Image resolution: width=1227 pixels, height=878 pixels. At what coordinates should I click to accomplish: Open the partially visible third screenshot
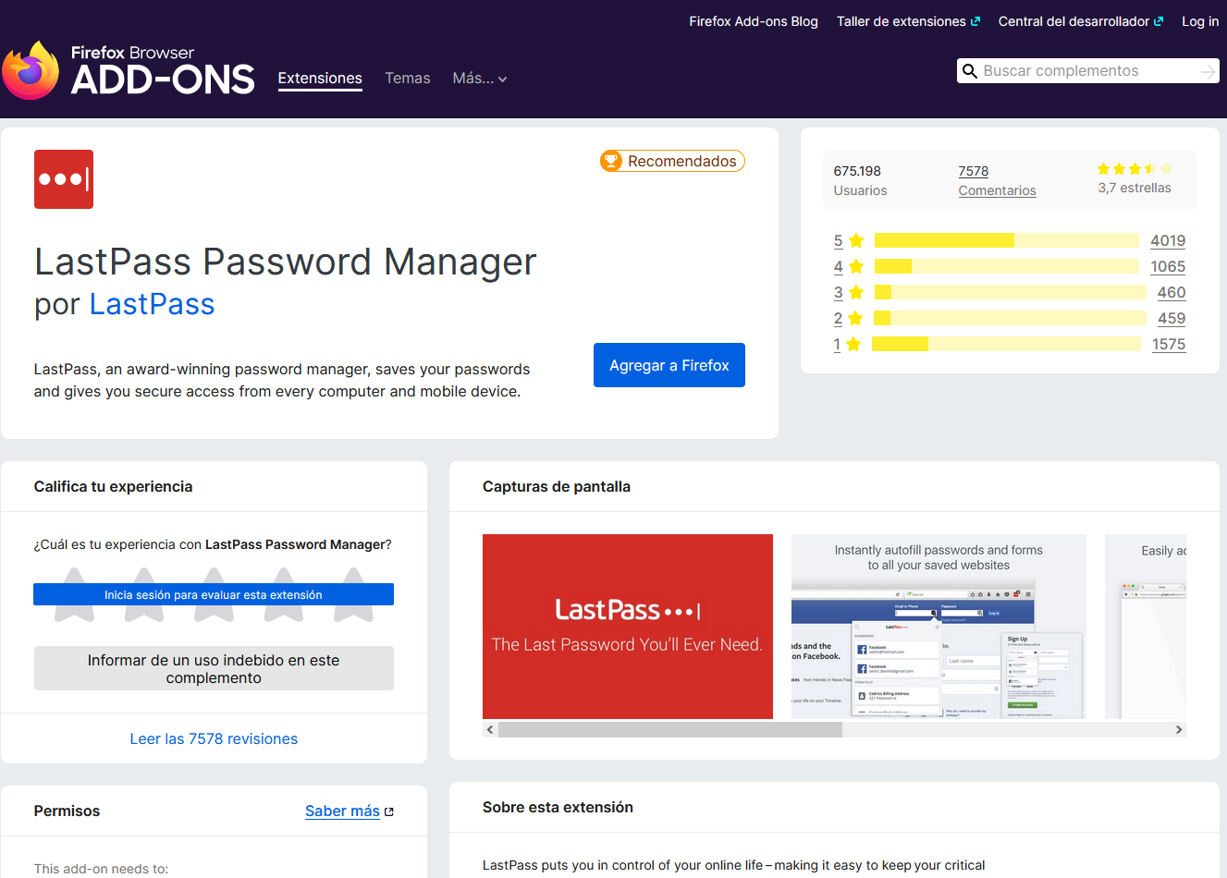click(1146, 627)
